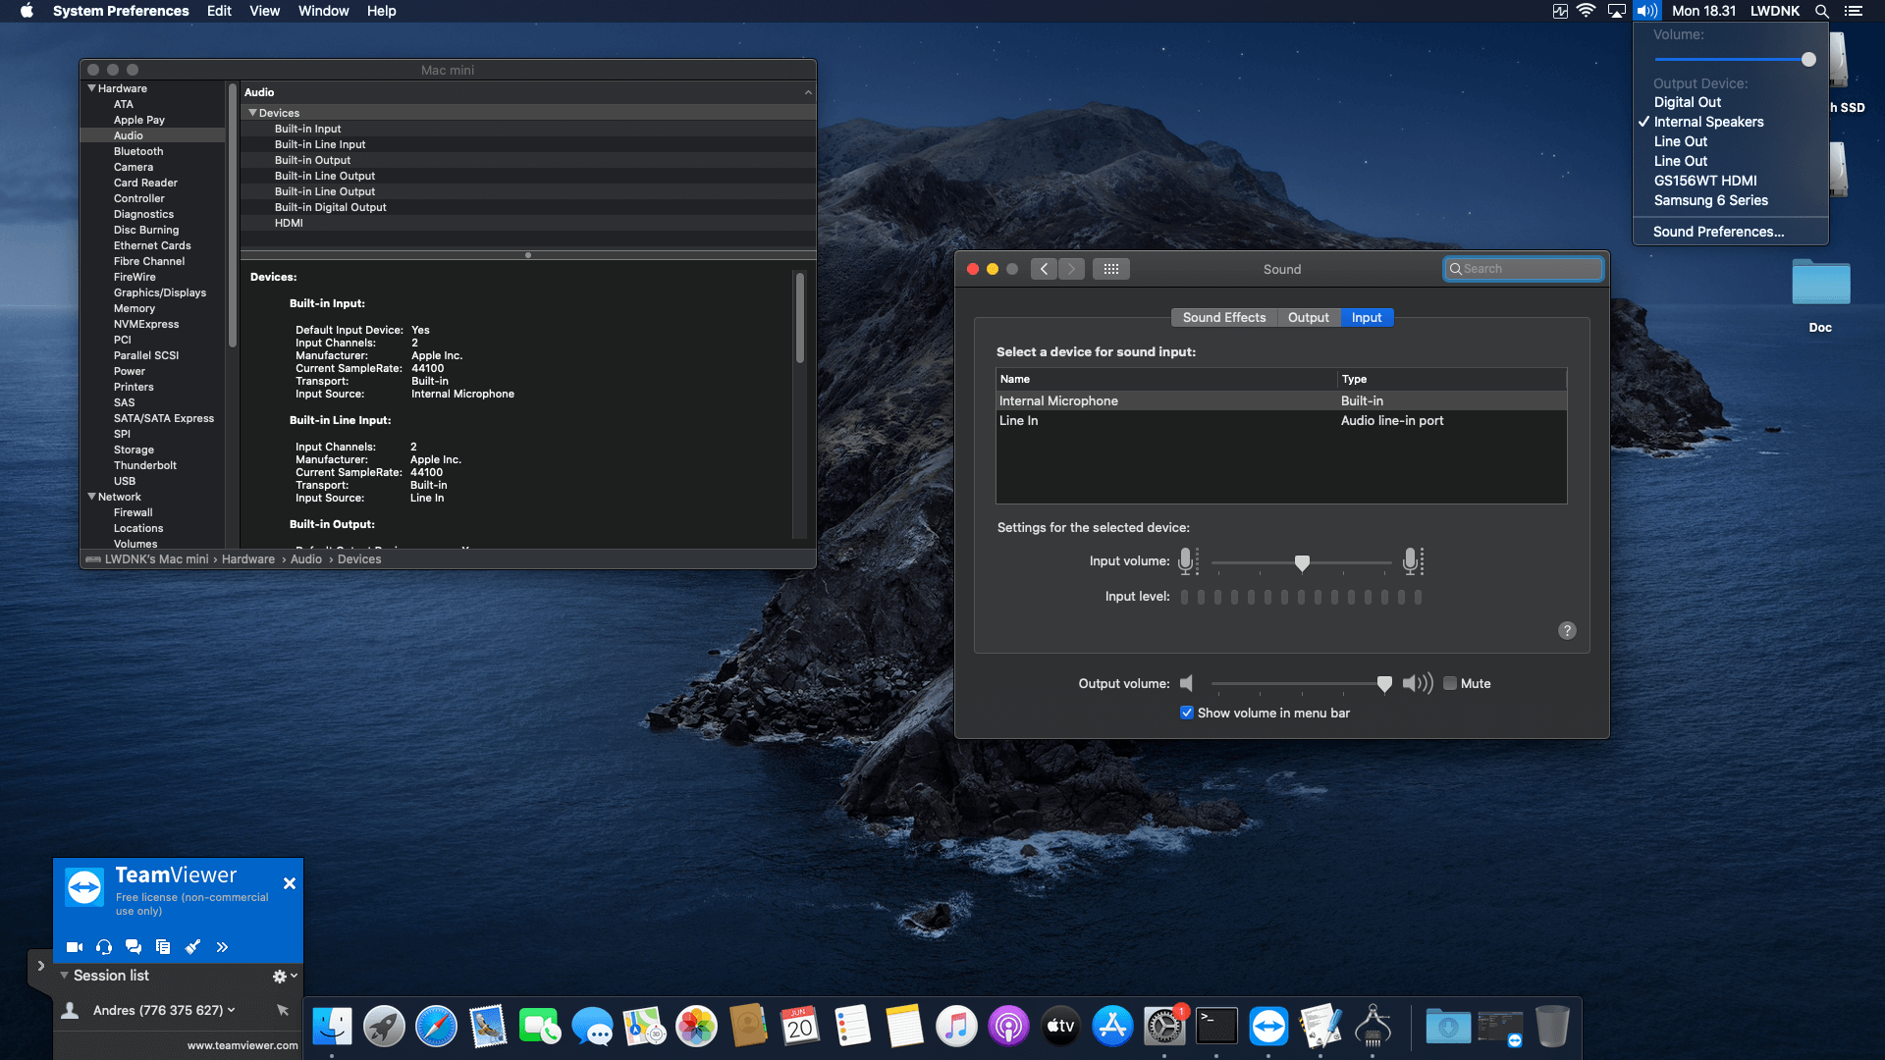The height and width of the screenshot is (1060, 1885).
Task: Start video in TeamViewer panel
Action: [75, 947]
